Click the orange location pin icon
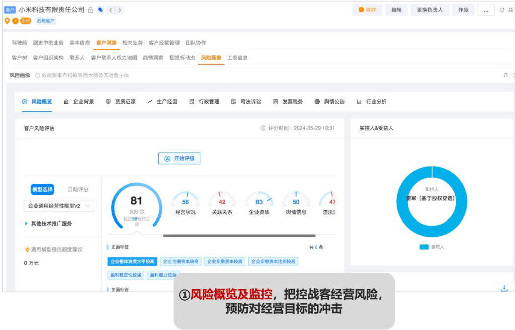Viewport: 515px width, 330px height. pyautogui.click(x=7, y=21)
